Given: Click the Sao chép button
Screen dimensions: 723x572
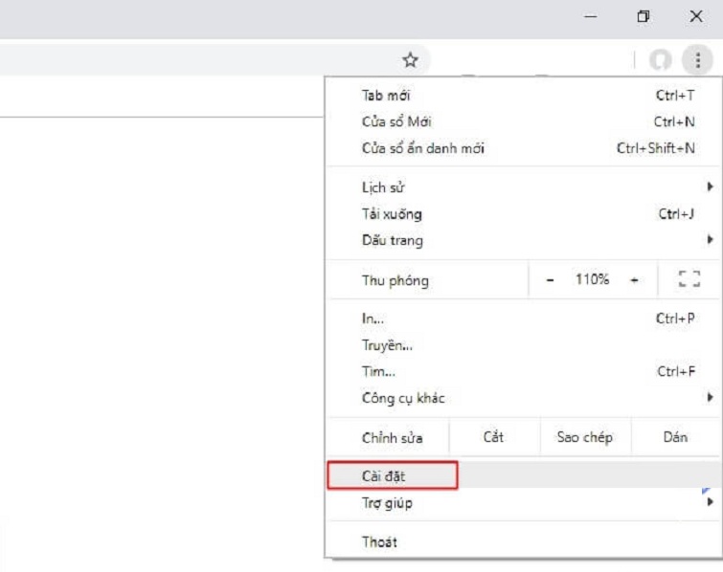Looking at the screenshot, I should point(584,437).
